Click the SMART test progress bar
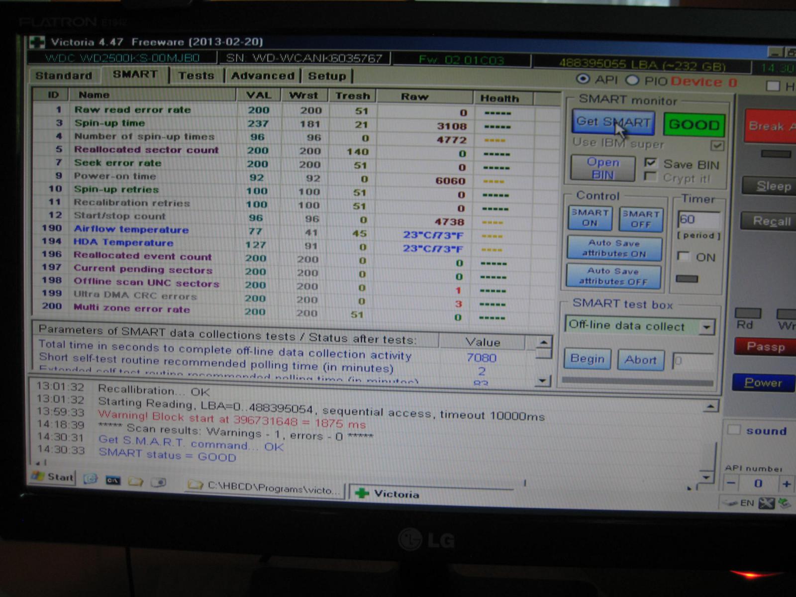Viewport: 796px width, 597px height. click(638, 382)
